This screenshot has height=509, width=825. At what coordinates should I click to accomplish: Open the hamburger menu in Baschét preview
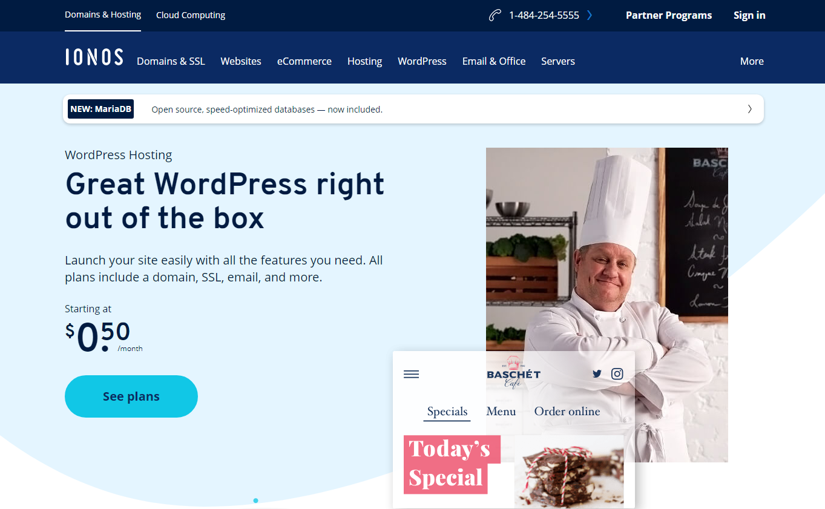(x=411, y=375)
